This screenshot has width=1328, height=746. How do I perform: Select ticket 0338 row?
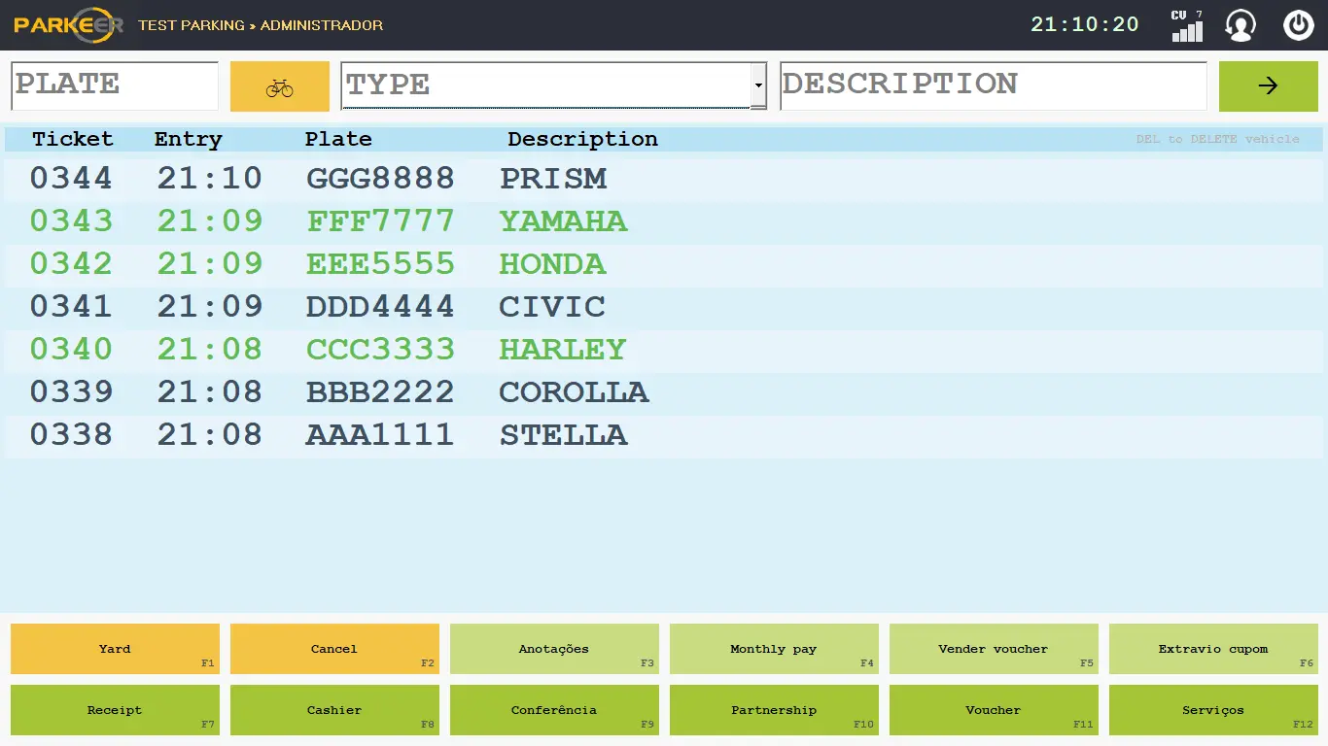pos(664,435)
